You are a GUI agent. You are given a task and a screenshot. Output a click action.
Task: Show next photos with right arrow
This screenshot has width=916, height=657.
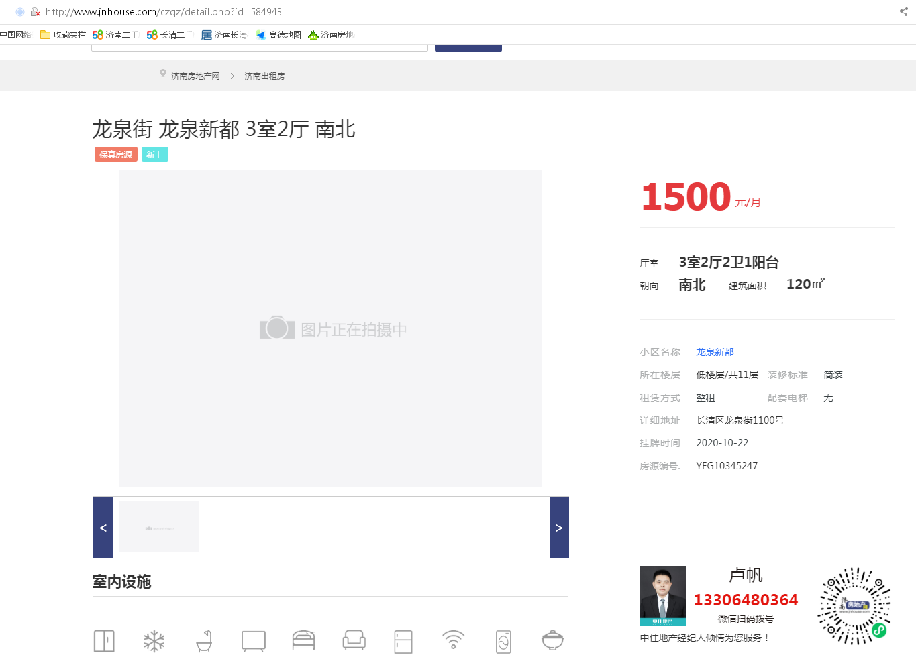tap(559, 528)
